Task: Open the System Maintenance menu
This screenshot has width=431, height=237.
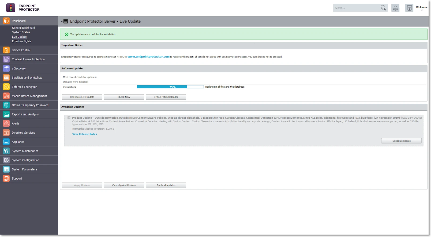Action: pyautogui.click(x=29, y=151)
